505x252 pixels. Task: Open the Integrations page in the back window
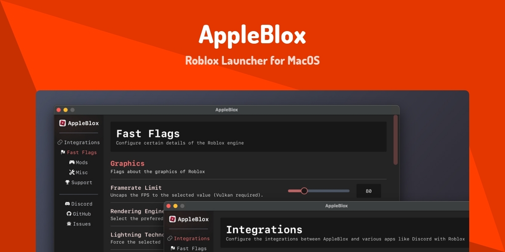pyautogui.click(x=79, y=142)
